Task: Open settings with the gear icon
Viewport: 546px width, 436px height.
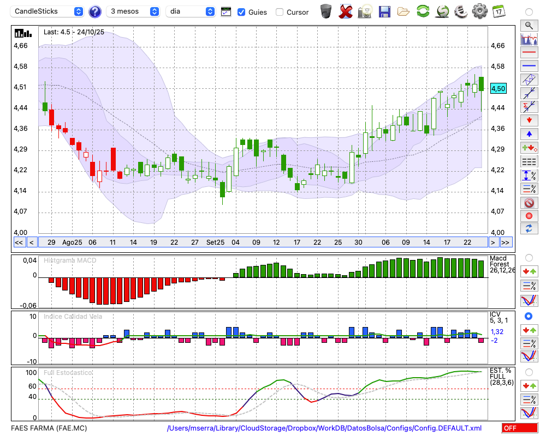Action: [479, 11]
